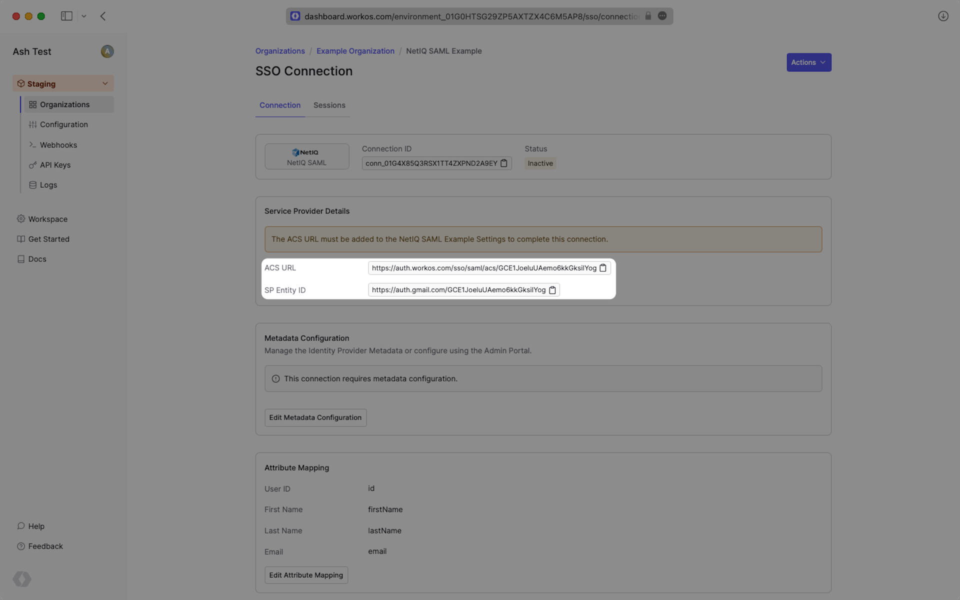Open Example Organization breadcrumb link
The image size is (960, 600).
[x=355, y=51]
